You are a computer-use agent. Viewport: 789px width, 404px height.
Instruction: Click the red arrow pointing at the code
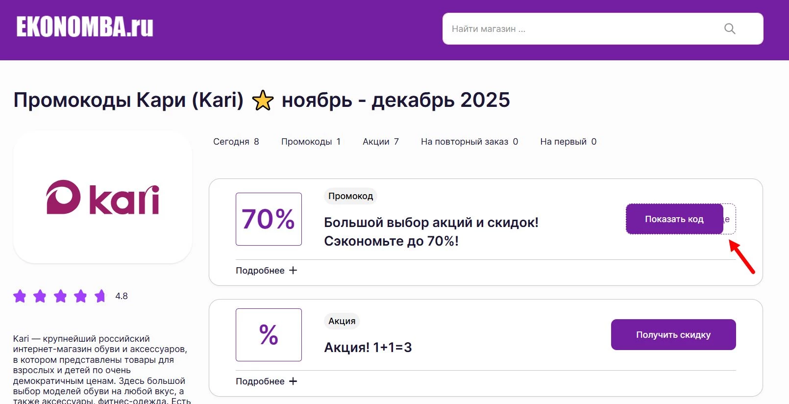740,255
